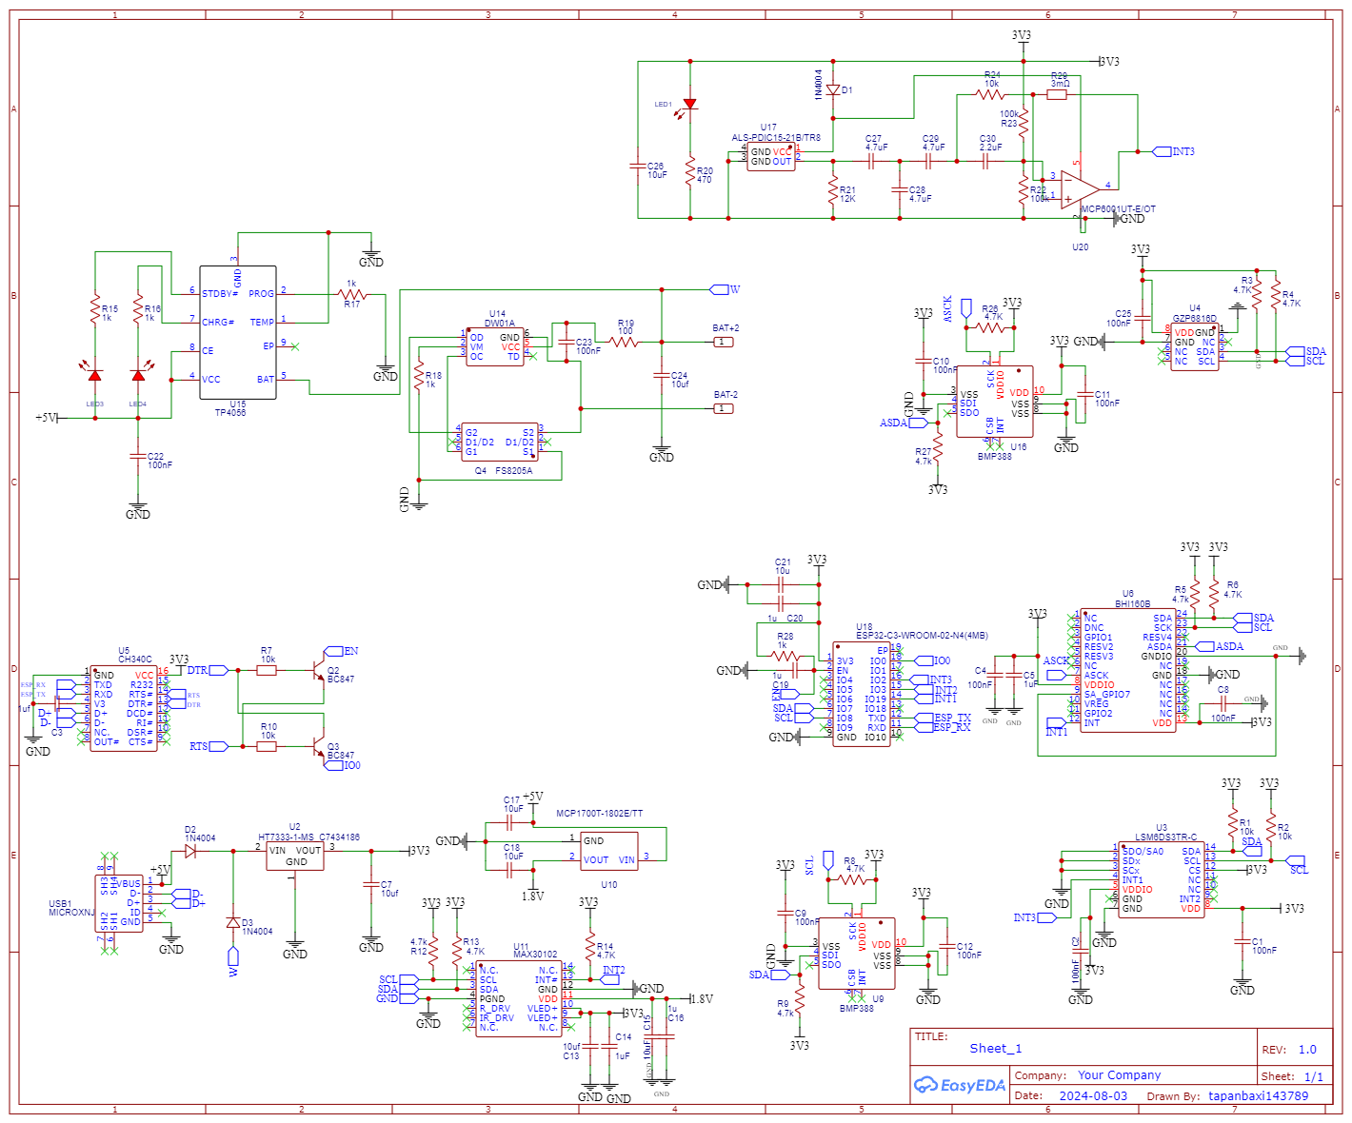Viewport: 1352px width, 1123px height.
Task: Click the 'MCP1700T-1802E/TT' label text
Action: (600, 814)
